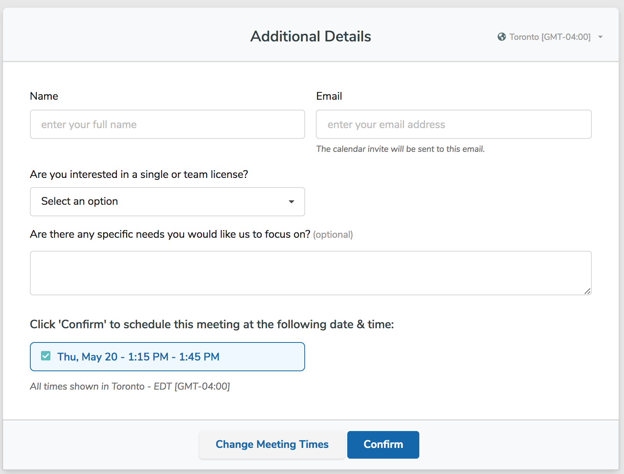Click the 'All times shown in Toronto' note

[x=130, y=387]
